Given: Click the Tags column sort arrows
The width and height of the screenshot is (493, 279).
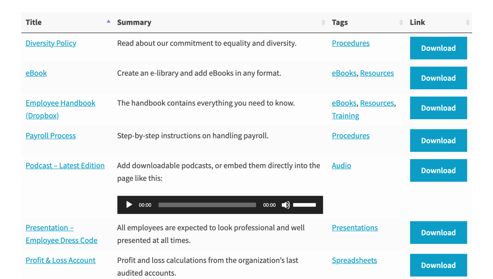Looking at the screenshot, I should [x=401, y=22].
